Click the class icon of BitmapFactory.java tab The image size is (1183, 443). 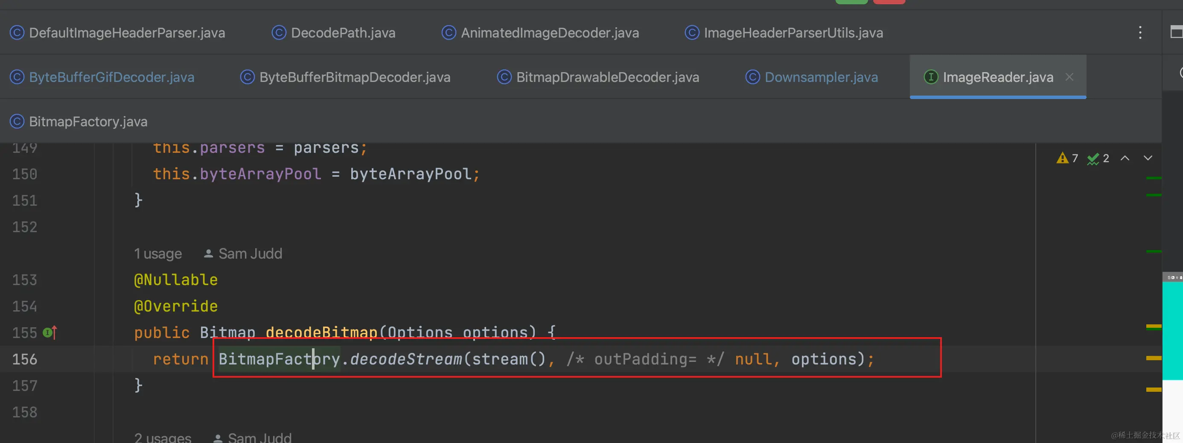point(17,122)
